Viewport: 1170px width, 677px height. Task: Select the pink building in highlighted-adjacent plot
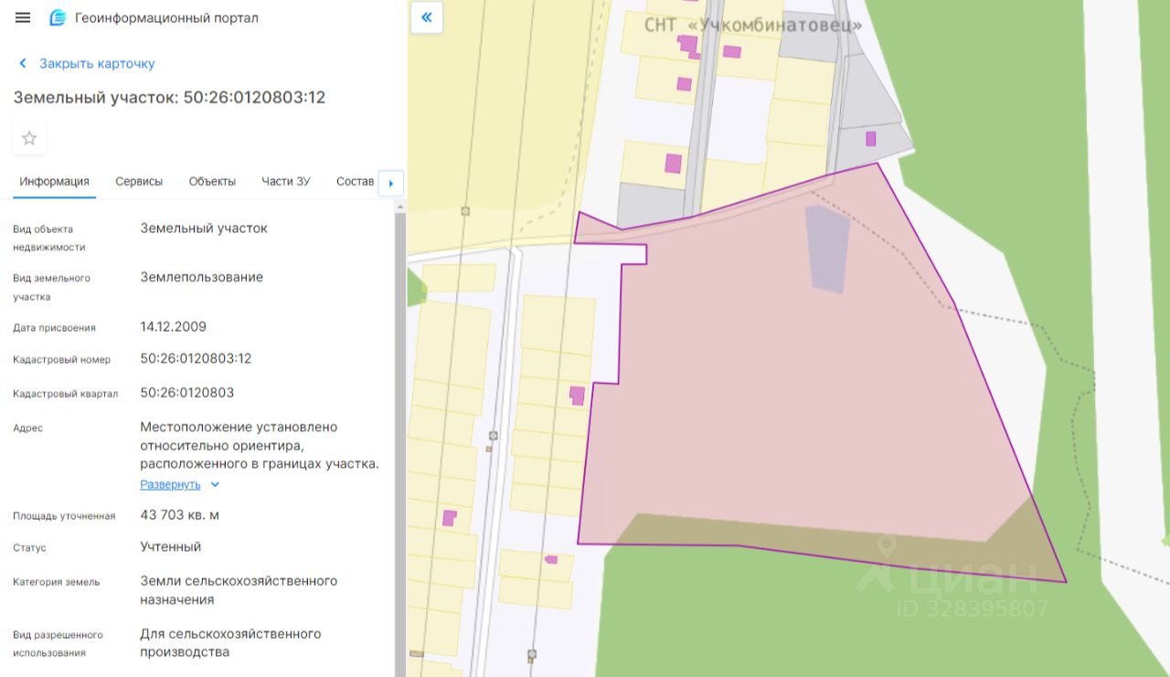577,396
